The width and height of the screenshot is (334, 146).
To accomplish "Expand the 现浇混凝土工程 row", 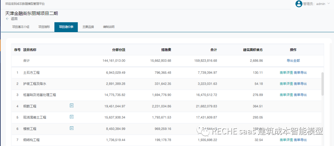I will pos(72,117).
